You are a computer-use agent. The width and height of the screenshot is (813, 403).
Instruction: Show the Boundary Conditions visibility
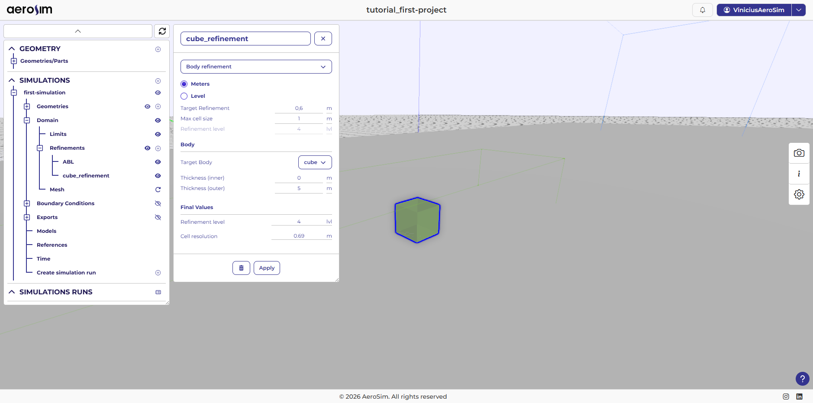pyautogui.click(x=158, y=203)
